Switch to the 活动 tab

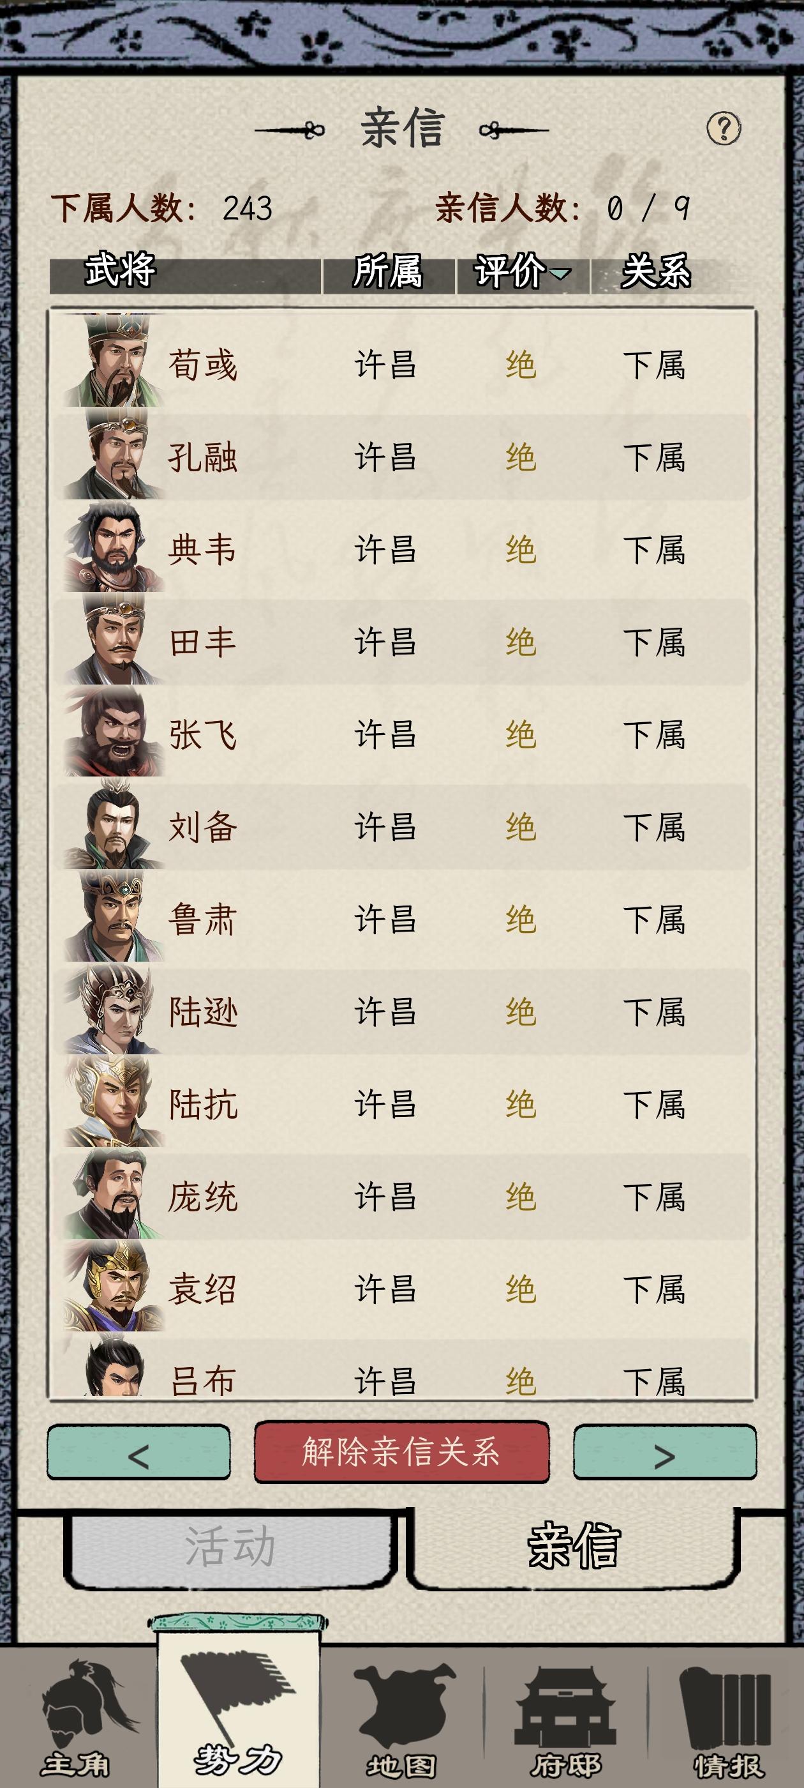pyautogui.click(x=231, y=1547)
